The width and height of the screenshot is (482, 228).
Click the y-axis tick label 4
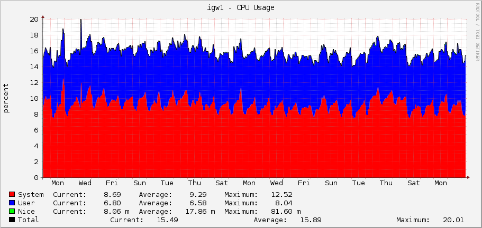(37, 146)
